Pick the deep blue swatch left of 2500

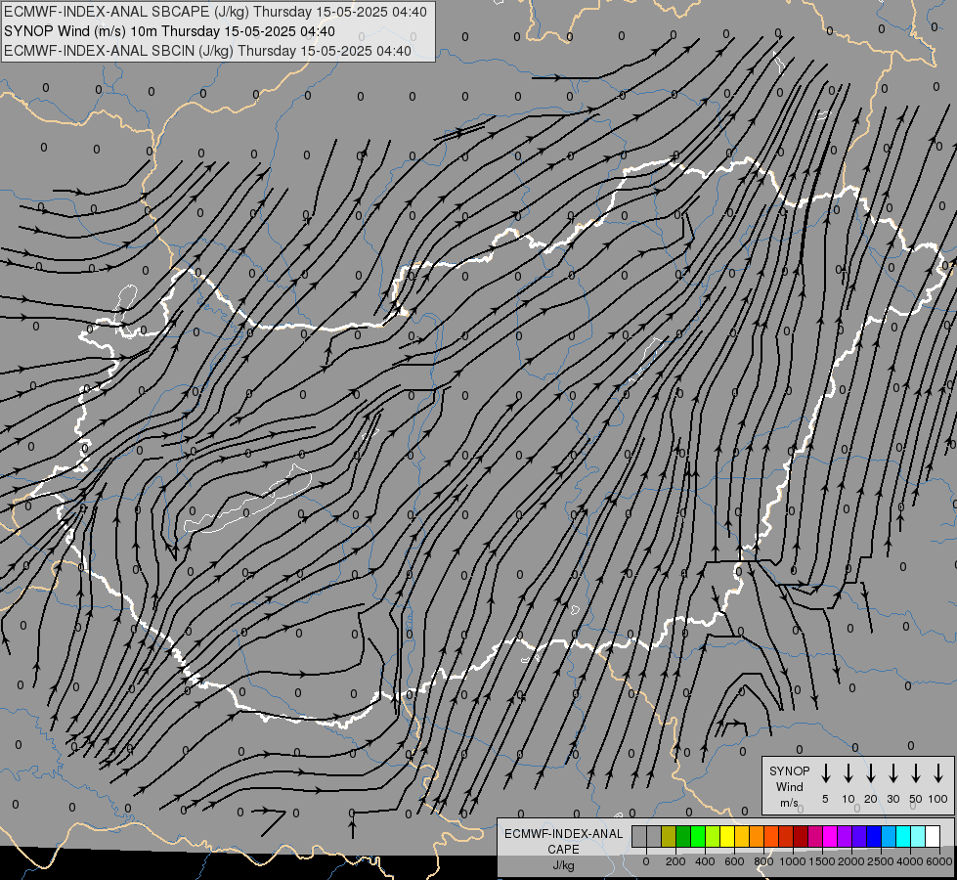click(873, 836)
